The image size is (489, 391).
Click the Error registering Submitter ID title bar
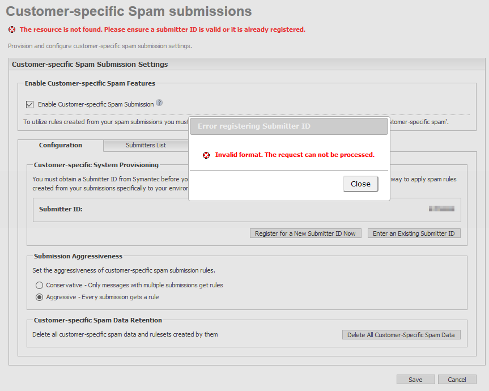tap(288, 126)
